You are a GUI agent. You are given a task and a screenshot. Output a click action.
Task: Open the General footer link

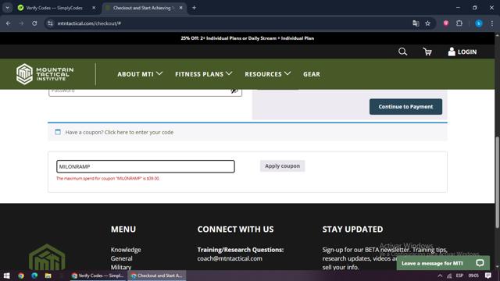point(122,258)
